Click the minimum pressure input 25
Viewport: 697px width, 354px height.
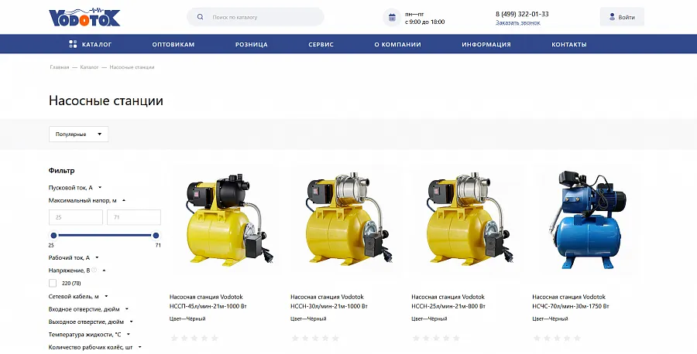click(x=76, y=217)
